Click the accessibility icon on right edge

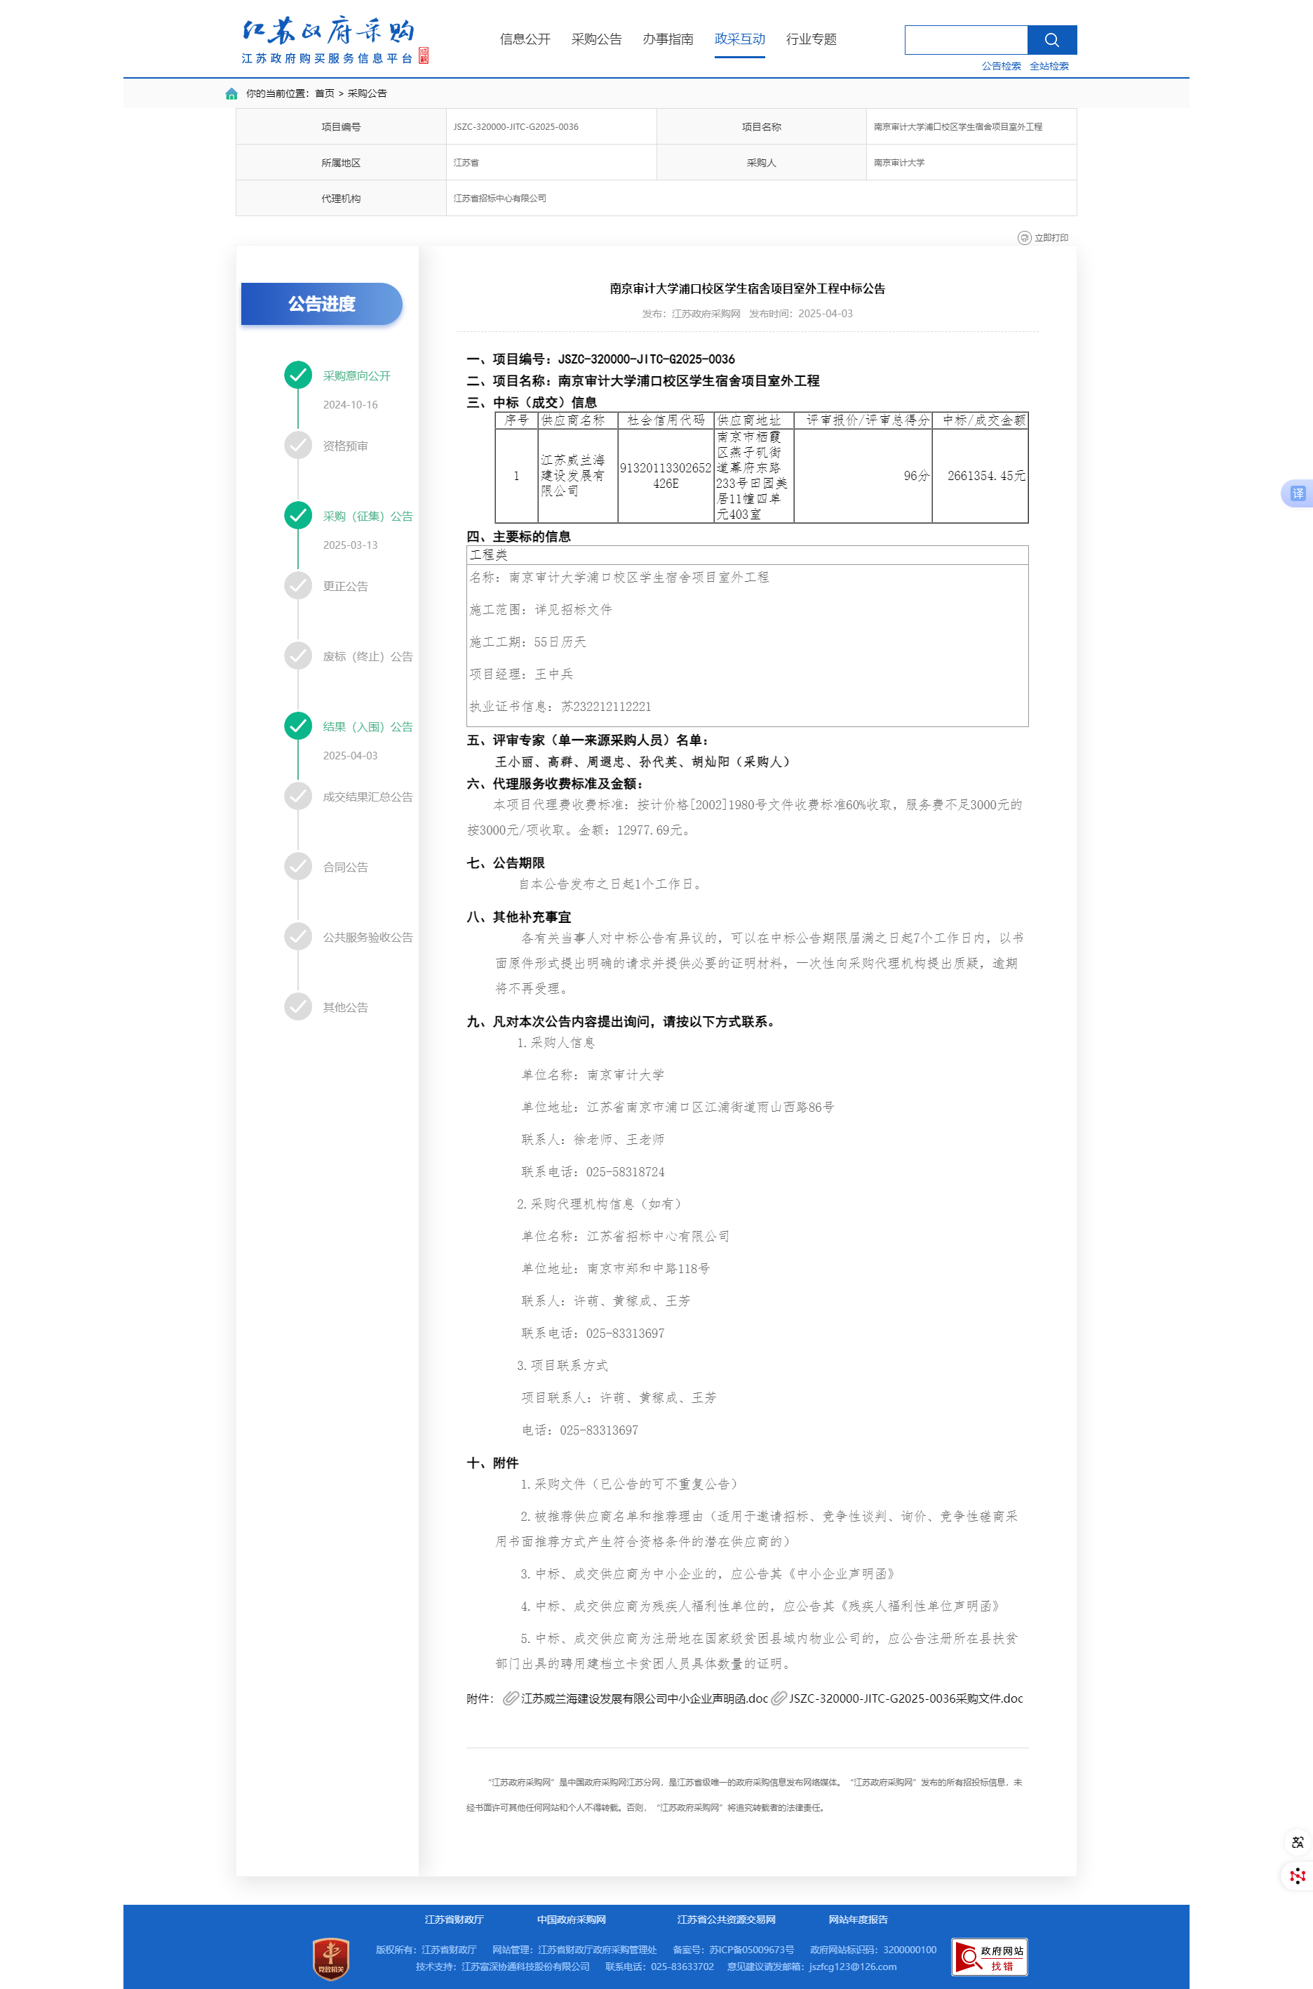click(1297, 1842)
